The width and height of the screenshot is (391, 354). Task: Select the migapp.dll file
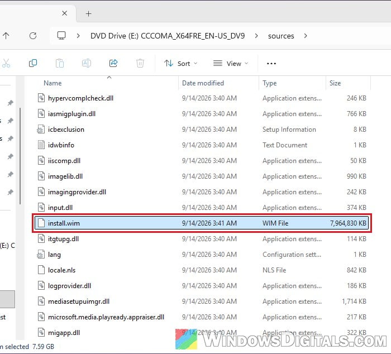[x=202, y=333]
